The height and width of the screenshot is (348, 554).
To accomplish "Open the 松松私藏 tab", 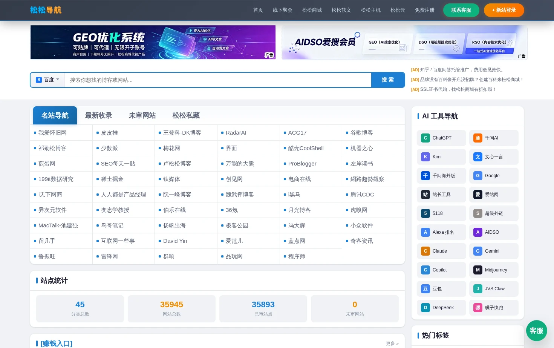I will [186, 115].
